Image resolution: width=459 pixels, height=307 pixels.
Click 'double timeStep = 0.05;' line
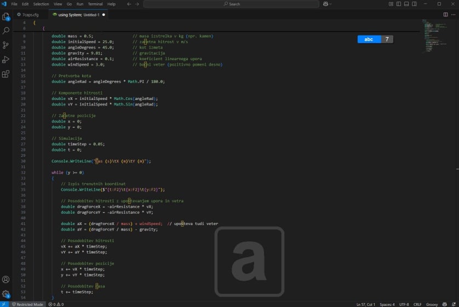coord(78,144)
